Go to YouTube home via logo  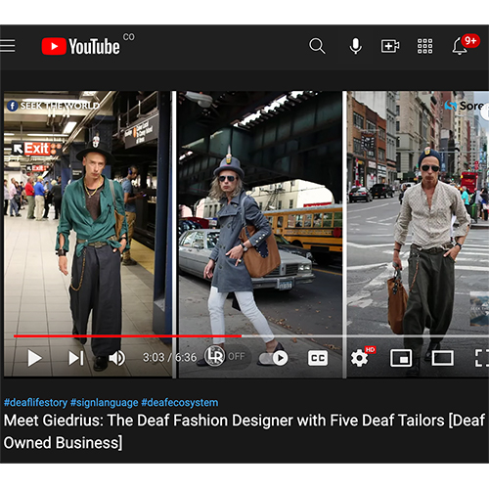[x=81, y=46]
